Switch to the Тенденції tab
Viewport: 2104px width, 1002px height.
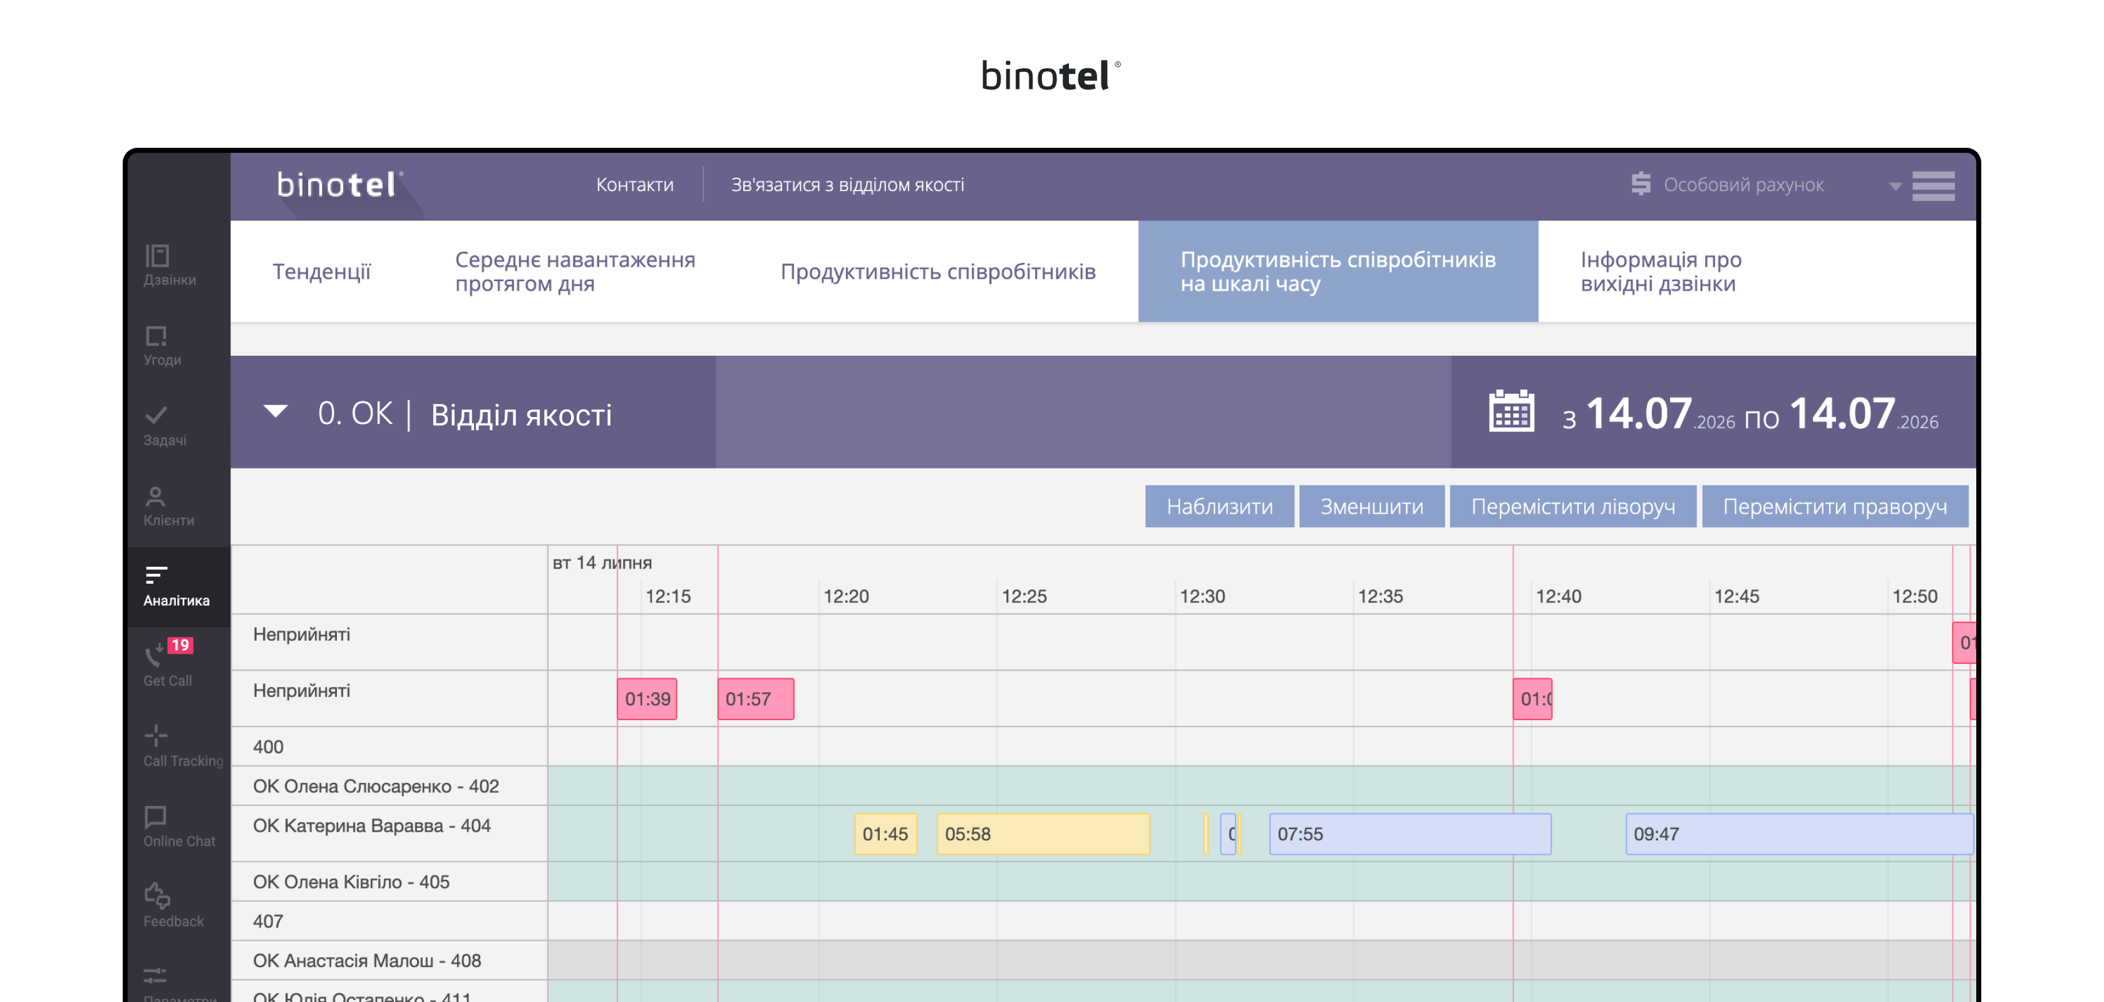322,271
